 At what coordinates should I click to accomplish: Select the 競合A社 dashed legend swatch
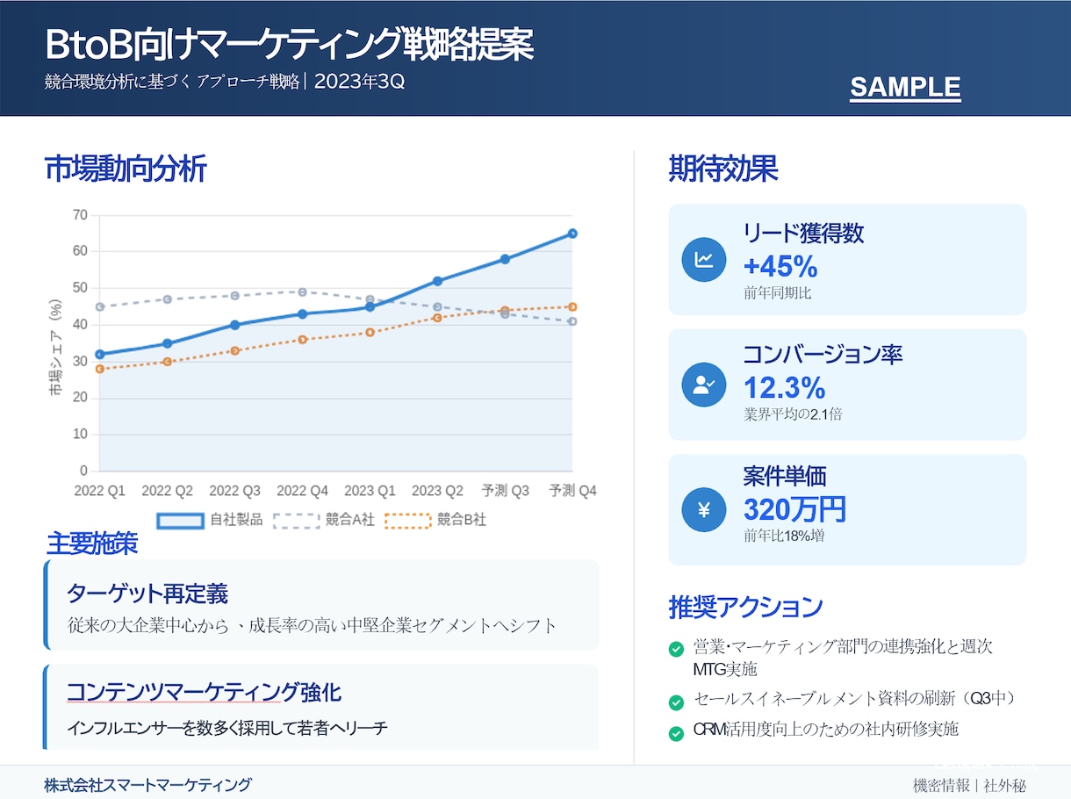pos(296,521)
